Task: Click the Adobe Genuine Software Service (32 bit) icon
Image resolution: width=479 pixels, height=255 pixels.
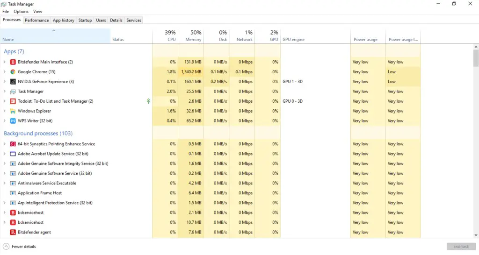Action: pyautogui.click(x=13, y=173)
